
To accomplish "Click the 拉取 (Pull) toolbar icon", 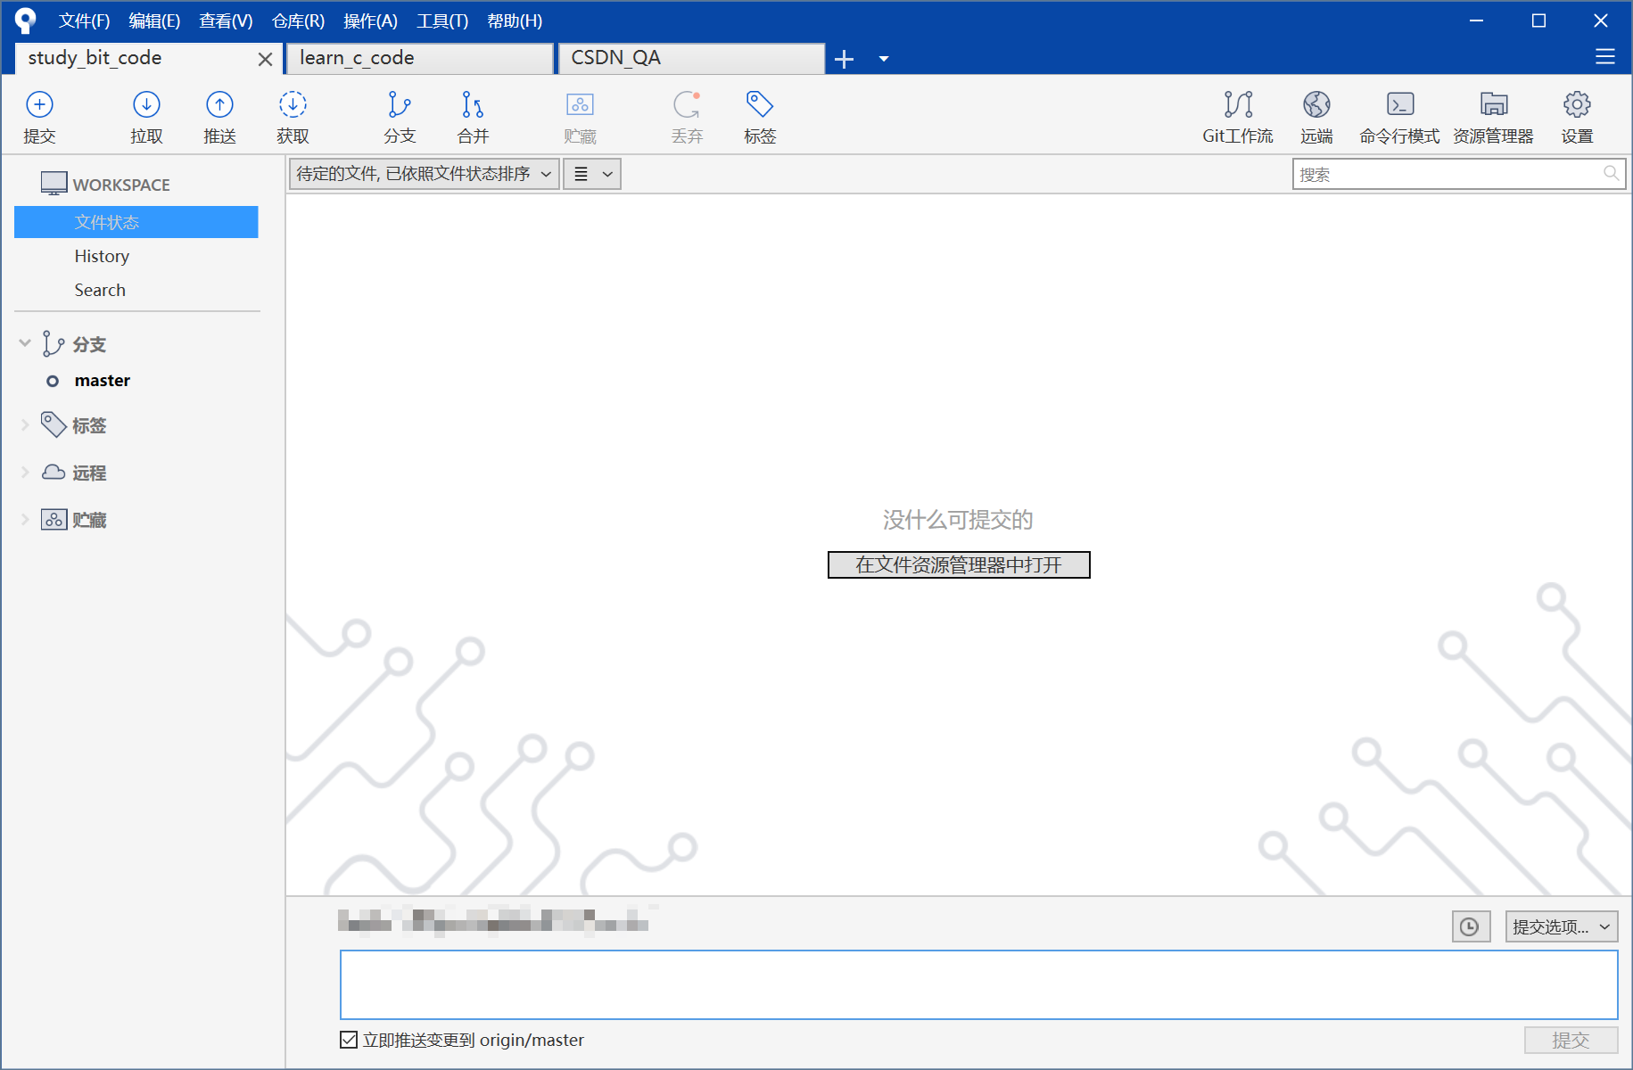I will pyautogui.click(x=146, y=117).
